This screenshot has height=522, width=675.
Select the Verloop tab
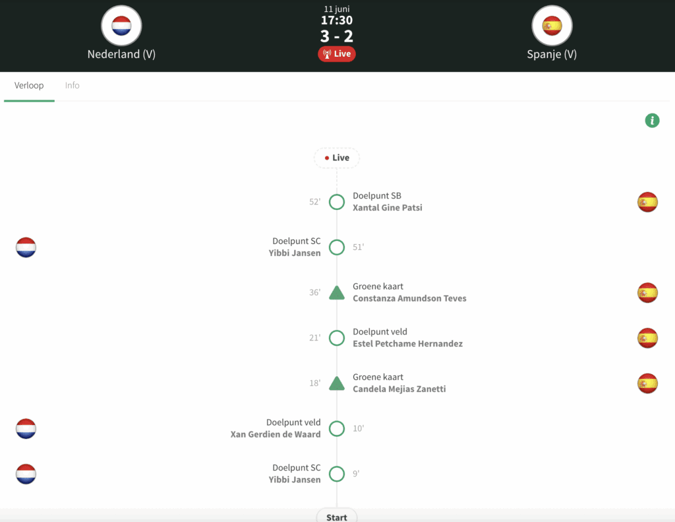pyautogui.click(x=29, y=85)
